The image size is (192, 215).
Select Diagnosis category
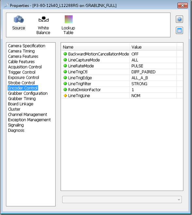(x=16, y=130)
